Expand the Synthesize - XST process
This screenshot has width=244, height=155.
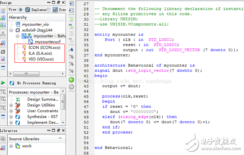coord(11,117)
